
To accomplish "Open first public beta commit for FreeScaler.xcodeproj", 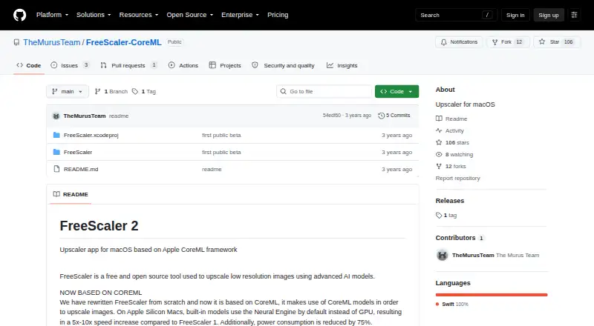I will pos(221,135).
